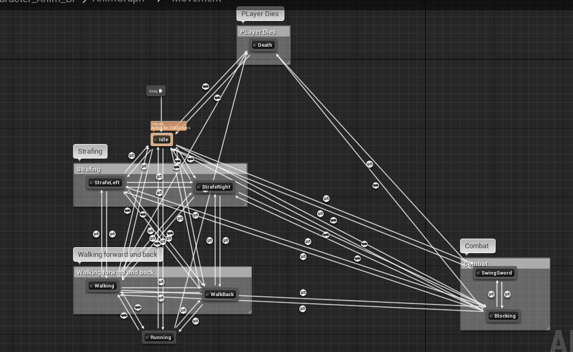573x352 pixels.
Task: Select the Blocking state node
Action: click(x=503, y=316)
